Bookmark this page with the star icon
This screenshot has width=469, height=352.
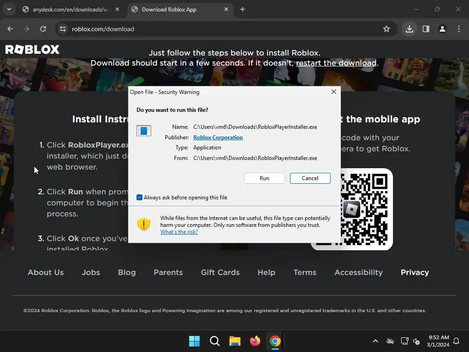386,29
